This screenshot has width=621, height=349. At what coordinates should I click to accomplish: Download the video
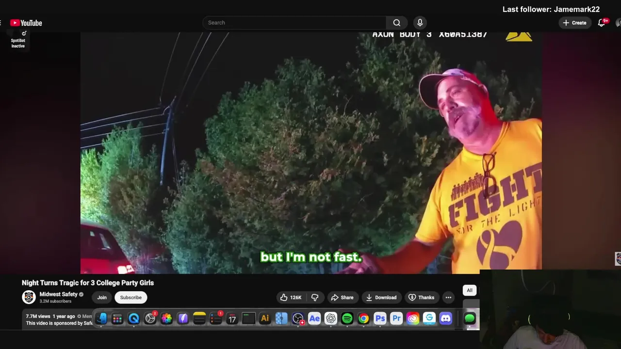(x=381, y=298)
